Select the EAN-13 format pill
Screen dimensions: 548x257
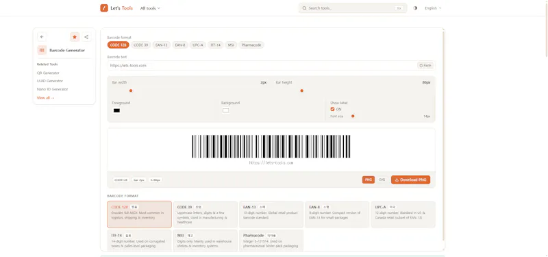point(162,45)
